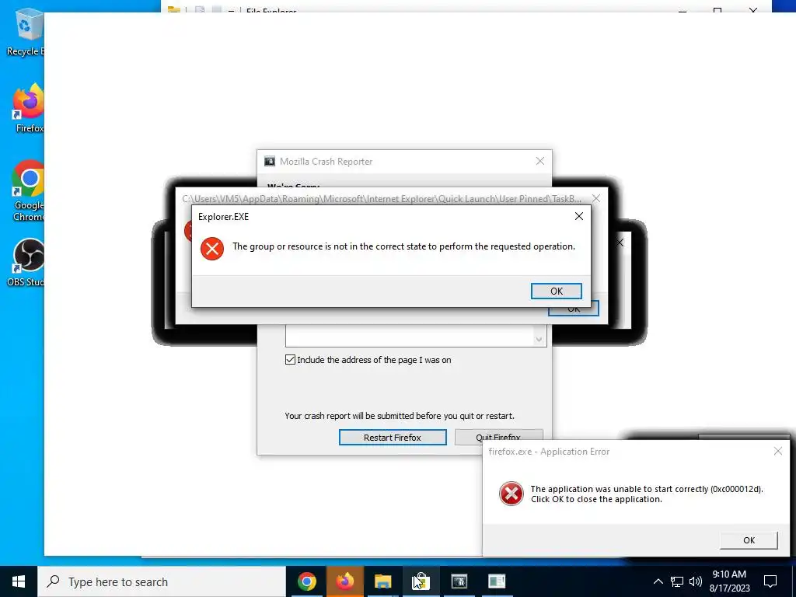Click the red error icon in Explorer.EXE dialog
Screen dimensions: 796x597
point(212,249)
